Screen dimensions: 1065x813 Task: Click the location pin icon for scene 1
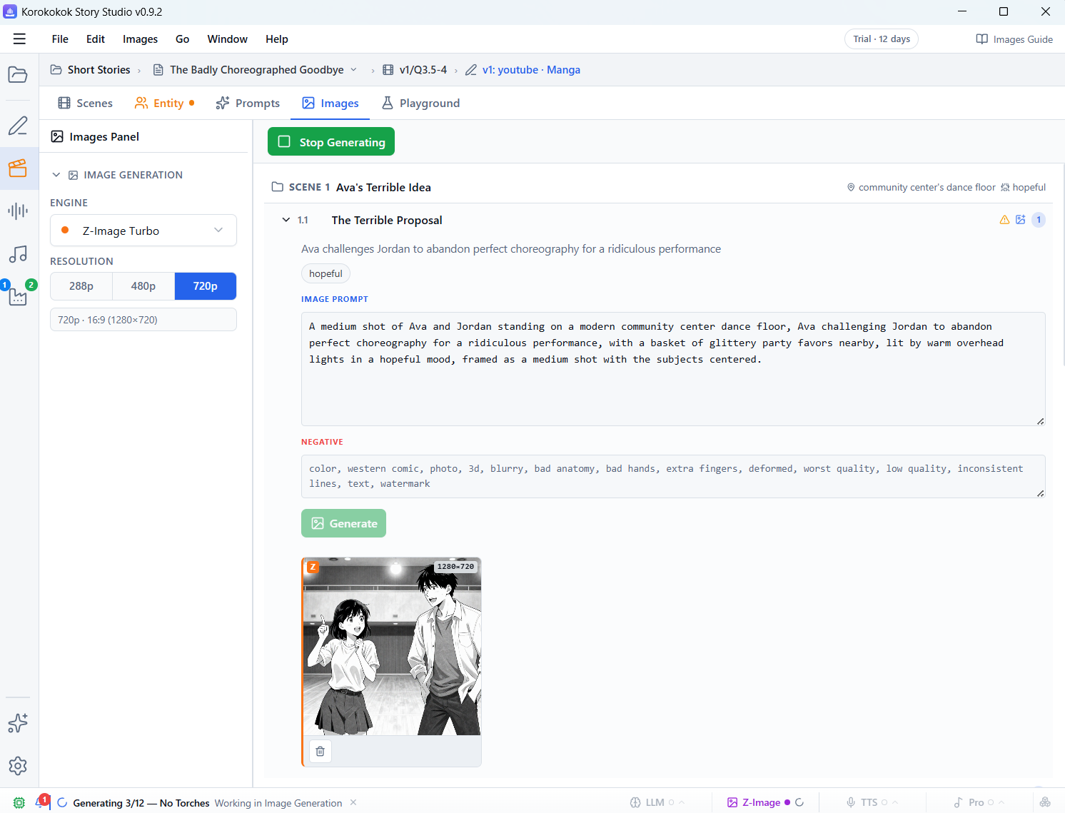pyautogui.click(x=851, y=188)
